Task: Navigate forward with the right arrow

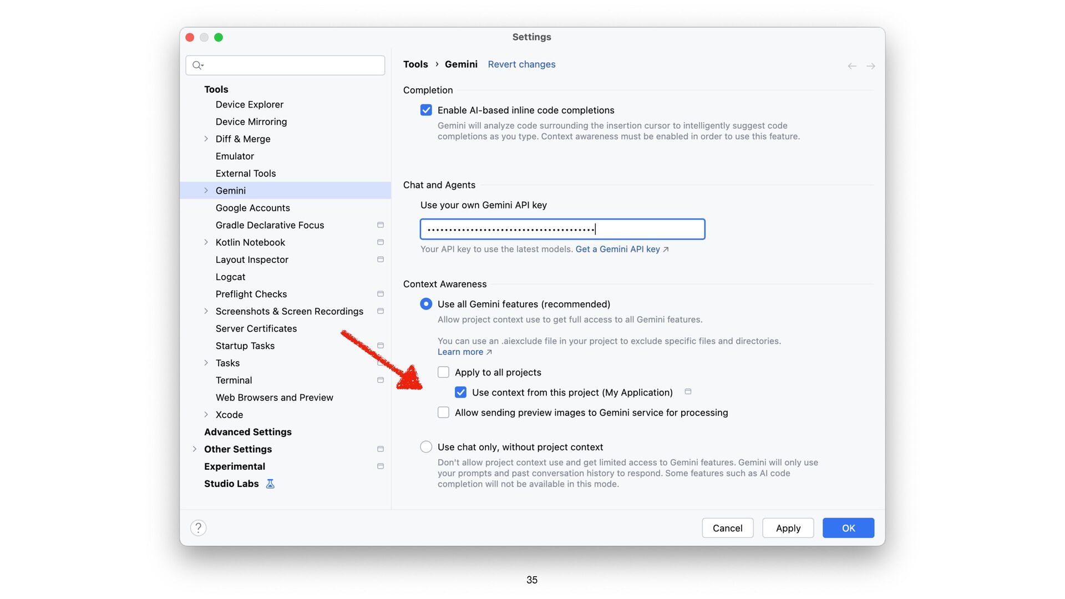Action: (871, 66)
